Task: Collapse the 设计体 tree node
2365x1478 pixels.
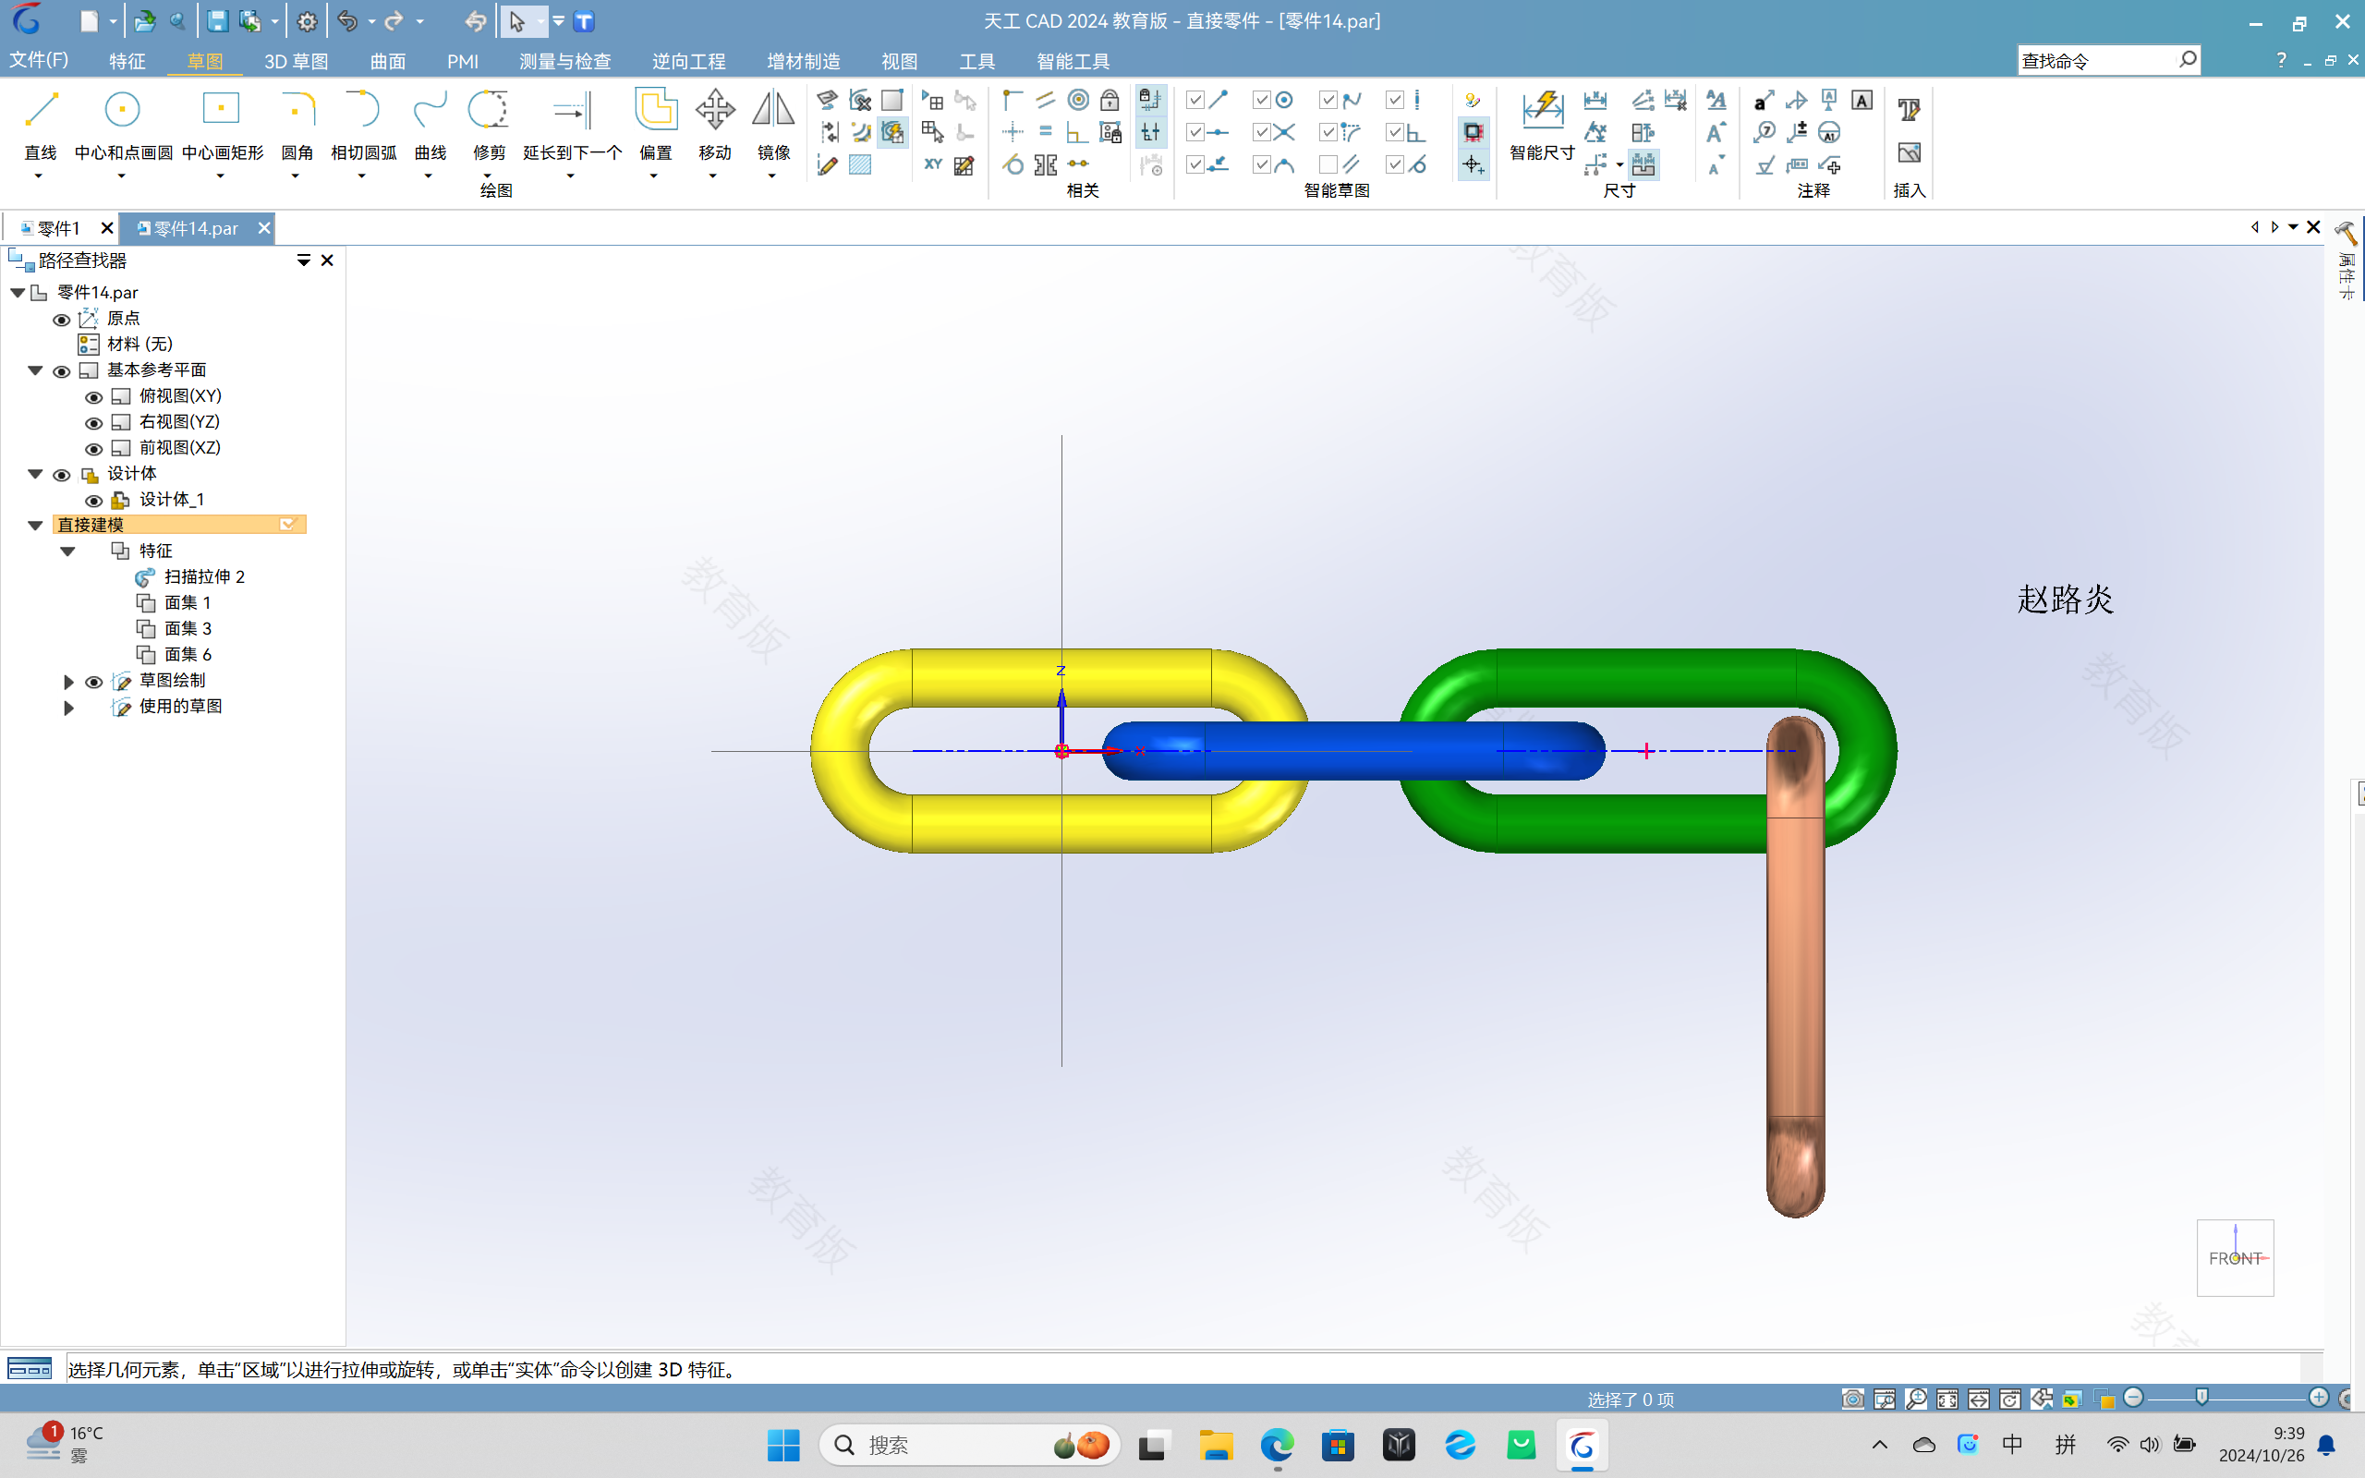Action: (x=35, y=474)
